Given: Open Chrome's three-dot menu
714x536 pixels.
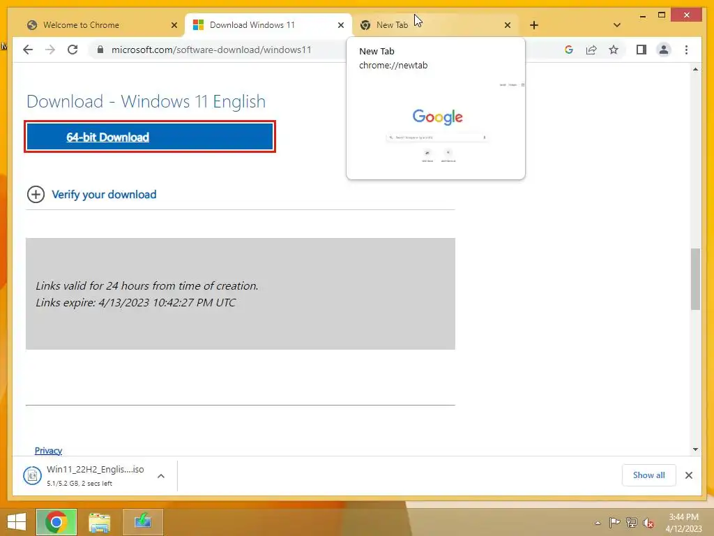Looking at the screenshot, I should (x=686, y=50).
